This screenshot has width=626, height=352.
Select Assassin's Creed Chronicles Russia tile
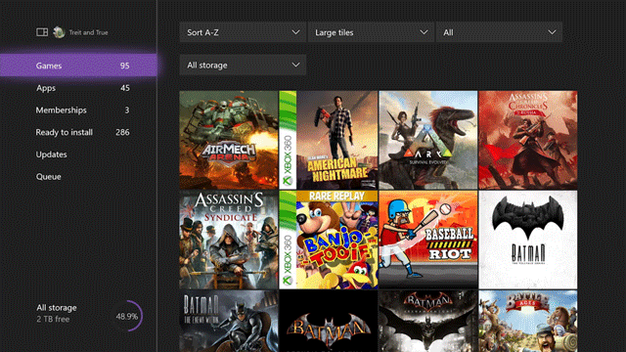pyautogui.click(x=528, y=140)
